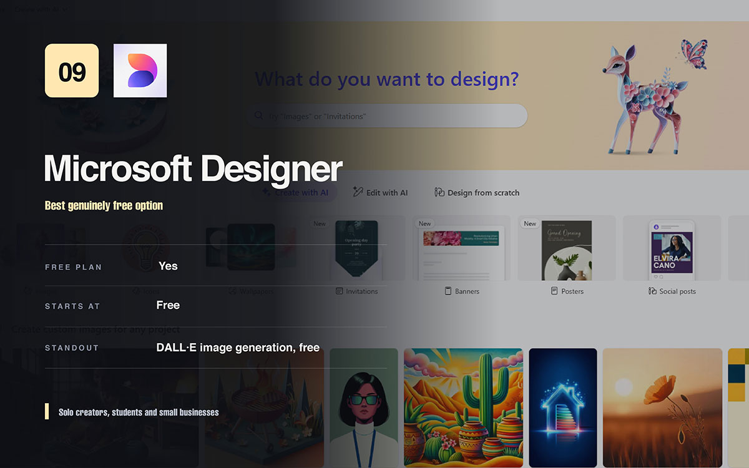Open the colorful cactus desert image

(463, 408)
